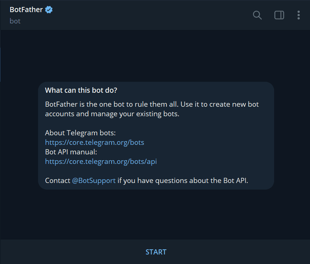Open the core.telegram.org/bots link

[x=94, y=142]
